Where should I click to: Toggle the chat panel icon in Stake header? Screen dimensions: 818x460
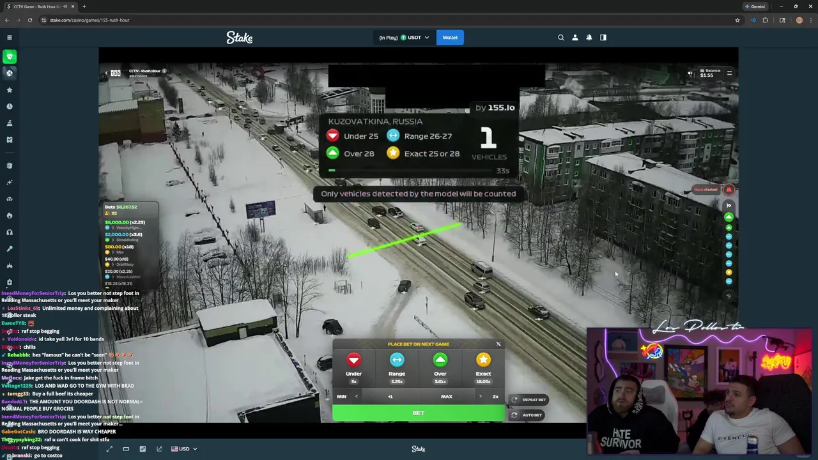tap(603, 38)
